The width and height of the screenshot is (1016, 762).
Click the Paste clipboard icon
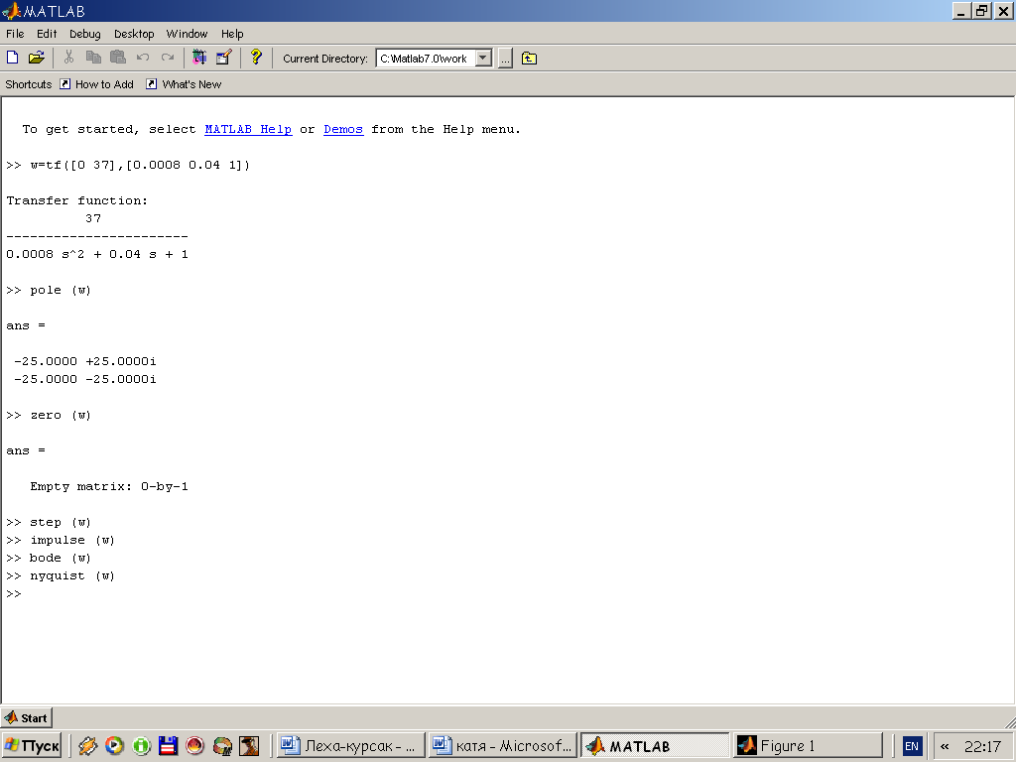coord(118,58)
